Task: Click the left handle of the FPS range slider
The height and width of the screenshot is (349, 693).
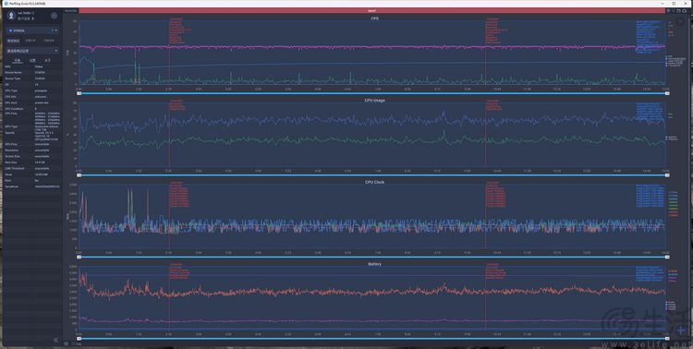Action: [79, 93]
